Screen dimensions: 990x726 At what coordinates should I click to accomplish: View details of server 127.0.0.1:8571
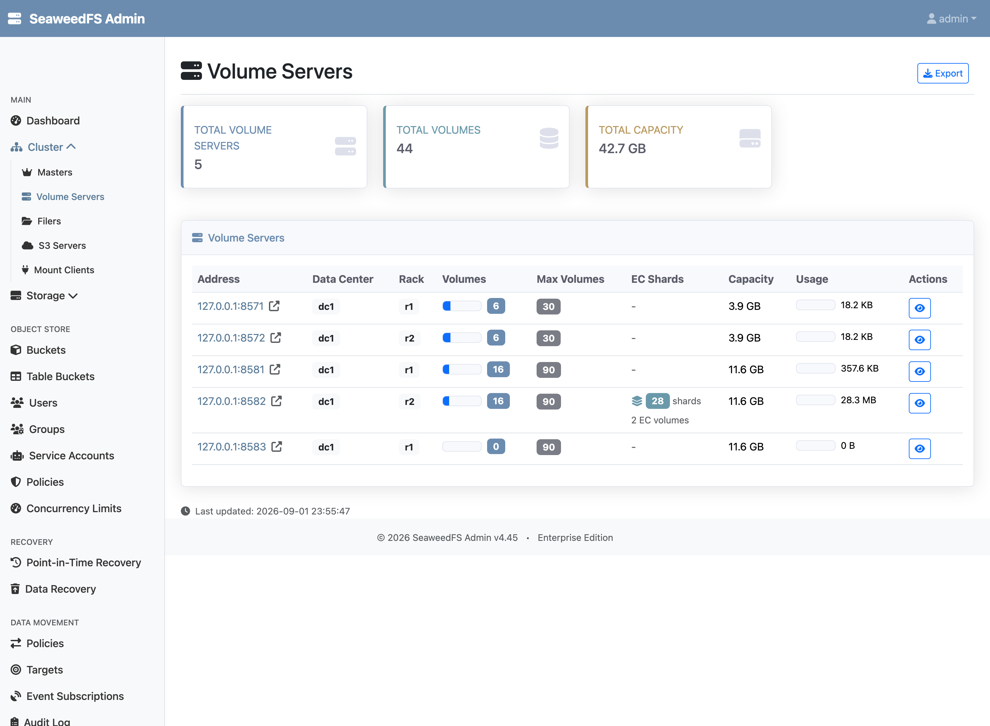[x=919, y=308]
